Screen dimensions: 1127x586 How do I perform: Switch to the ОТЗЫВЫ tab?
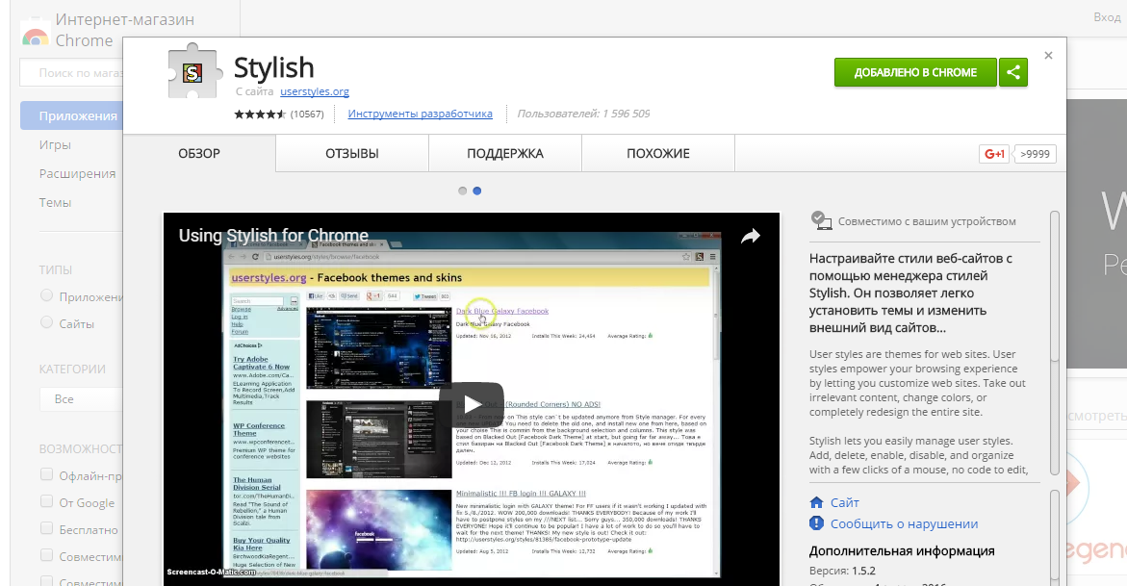351,154
